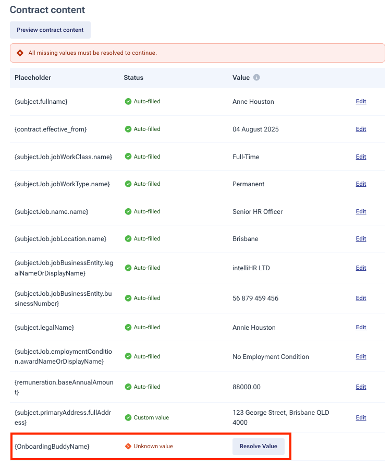Click the green check icon in the {subjectJob.name.name} row
392x468 pixels.
128,212
